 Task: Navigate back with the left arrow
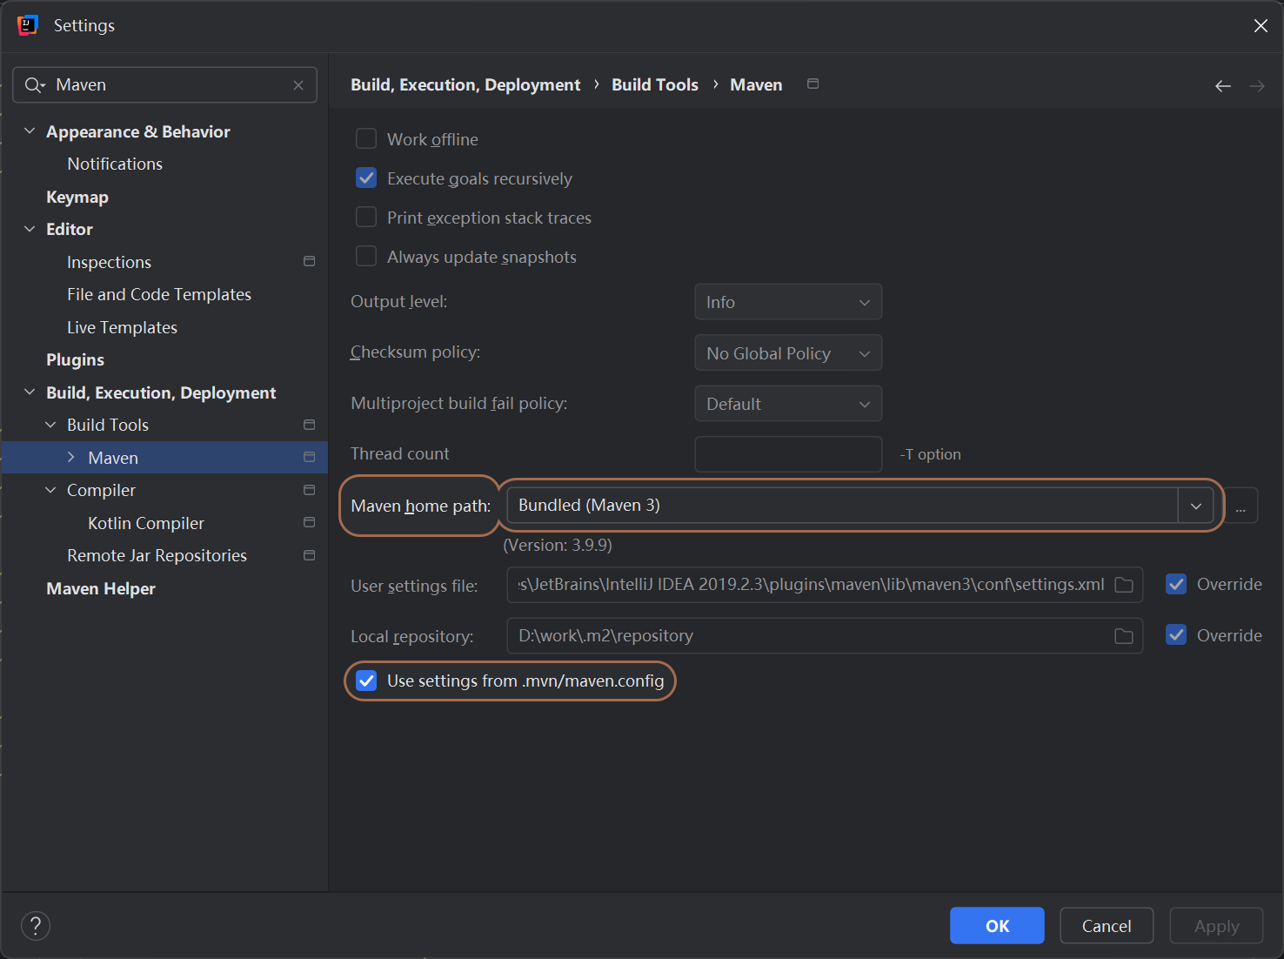tap(1223, 85)
